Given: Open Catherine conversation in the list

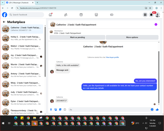Looking at the screenshot, I should tap(22, 29).
